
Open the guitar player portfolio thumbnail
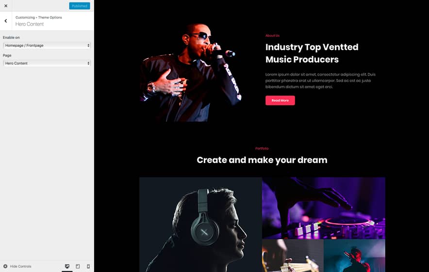click(x=293, y=256)
